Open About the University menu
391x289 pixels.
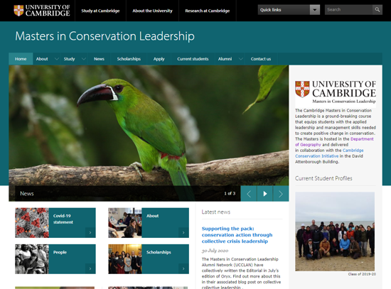[152, 11]
